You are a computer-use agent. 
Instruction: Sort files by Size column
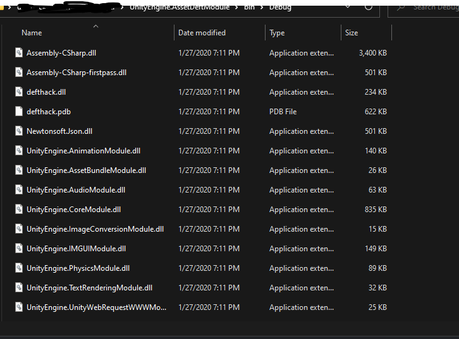[x=352, y=33]
